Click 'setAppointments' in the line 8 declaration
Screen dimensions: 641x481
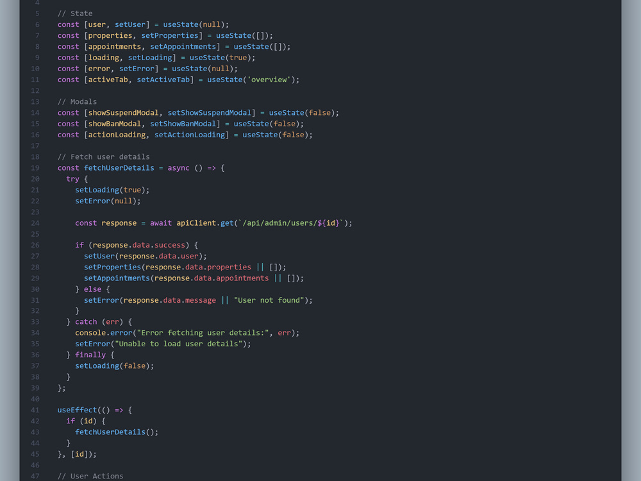tap(183, 47)
